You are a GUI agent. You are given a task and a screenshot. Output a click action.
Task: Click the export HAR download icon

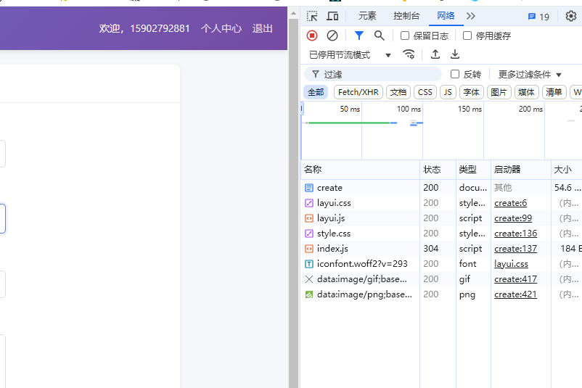pos(455,54)
